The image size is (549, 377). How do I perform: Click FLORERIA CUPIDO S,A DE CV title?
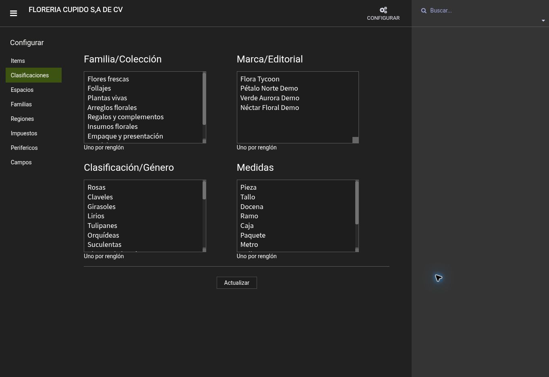click(76, 10)
